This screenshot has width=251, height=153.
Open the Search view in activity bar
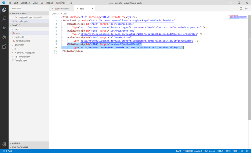coord(4,18)
